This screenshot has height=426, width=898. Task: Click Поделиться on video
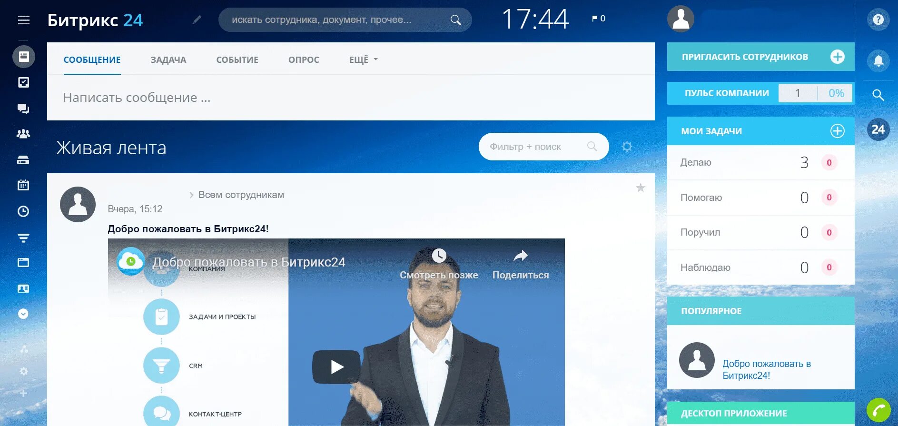[x=521, y=264]
